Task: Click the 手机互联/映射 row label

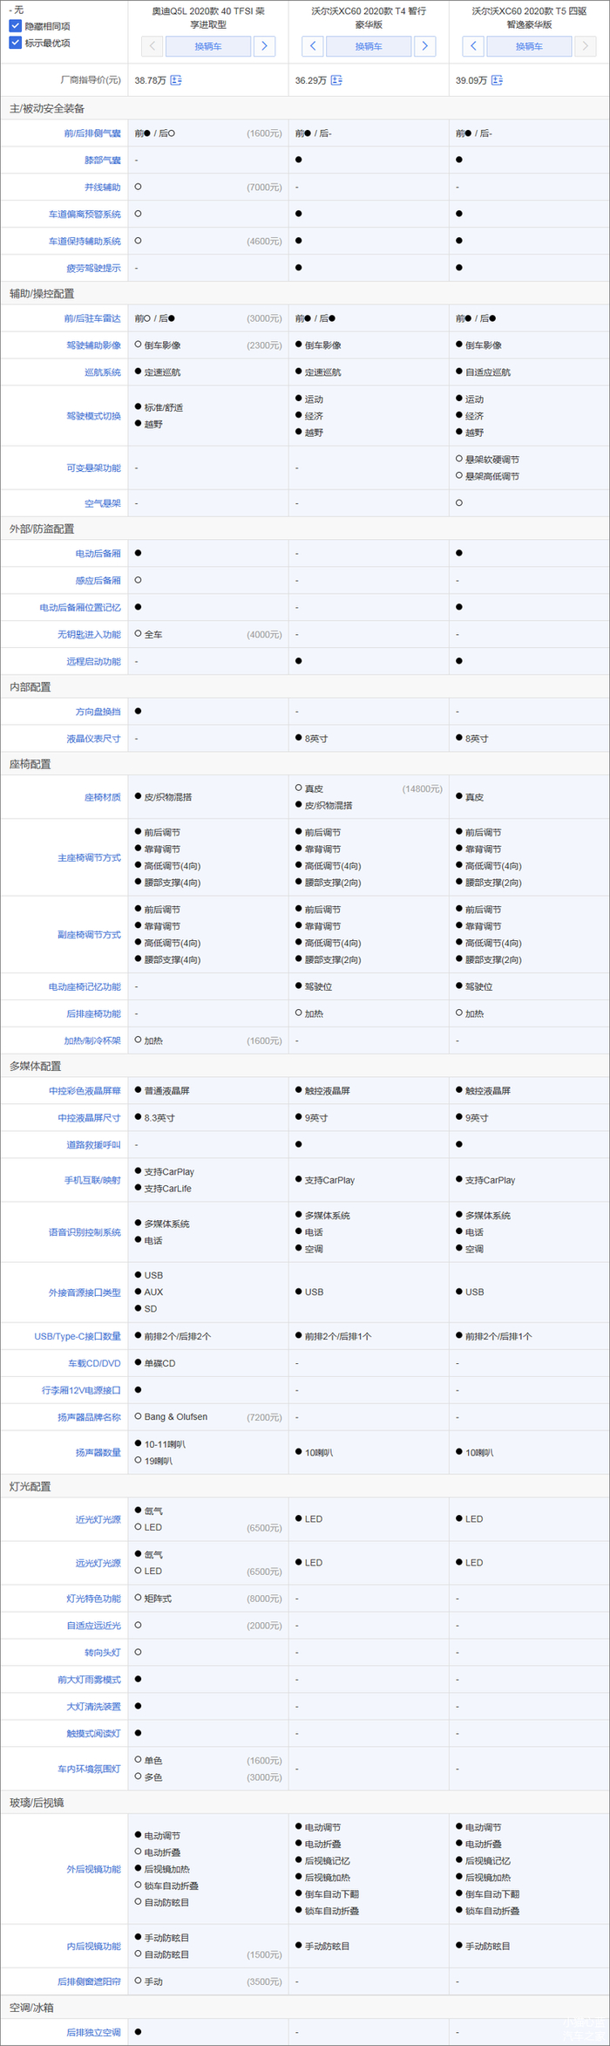Action: point(92,1181)
